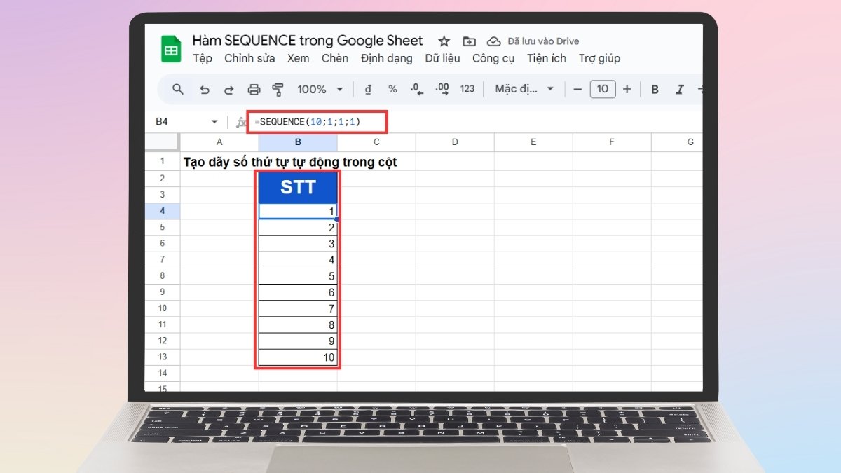This screenshot has height=473, width=841.
Task: Open the Chèn menu
Action: 335,59
